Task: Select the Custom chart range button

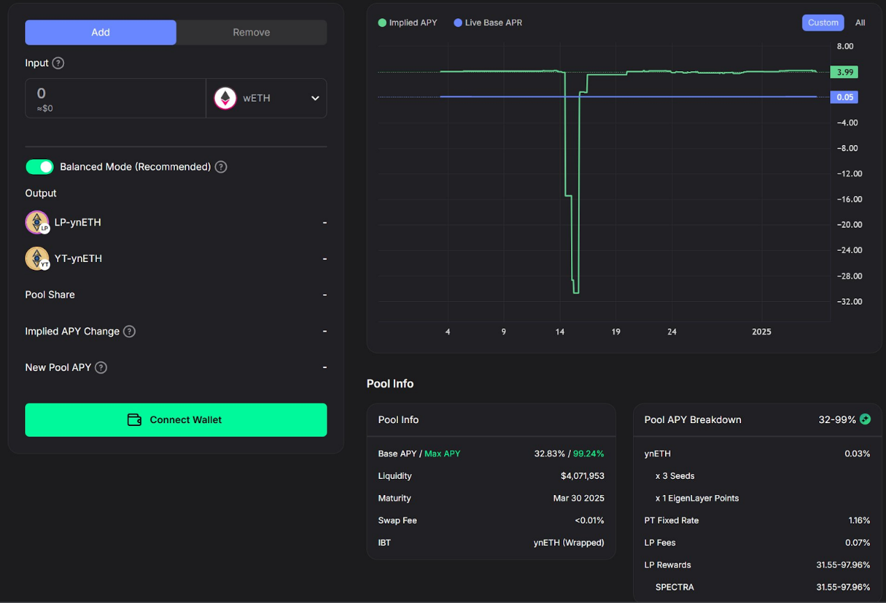Action: (x=823, y=22)
